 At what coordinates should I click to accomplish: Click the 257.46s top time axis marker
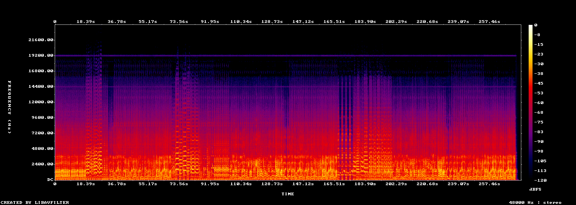click(x=489, y=21)
